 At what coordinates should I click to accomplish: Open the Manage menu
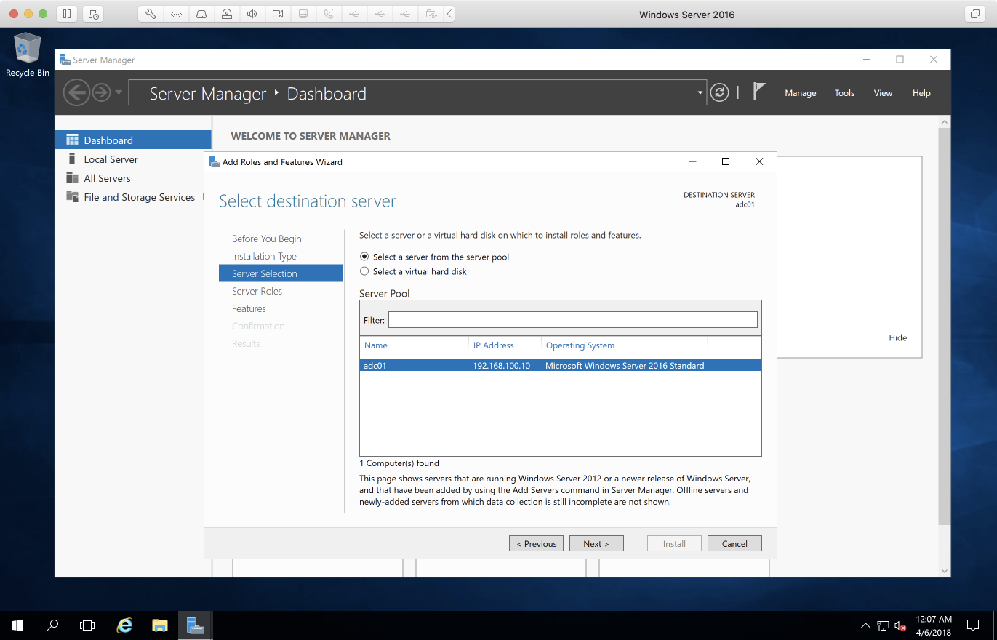800,93
